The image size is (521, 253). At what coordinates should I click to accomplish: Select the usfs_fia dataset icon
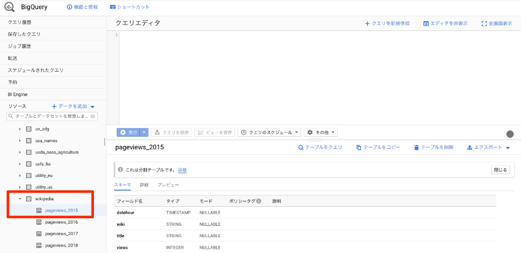point(29,164)
